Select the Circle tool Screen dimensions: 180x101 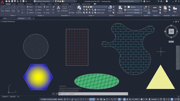tap(13, 9)
